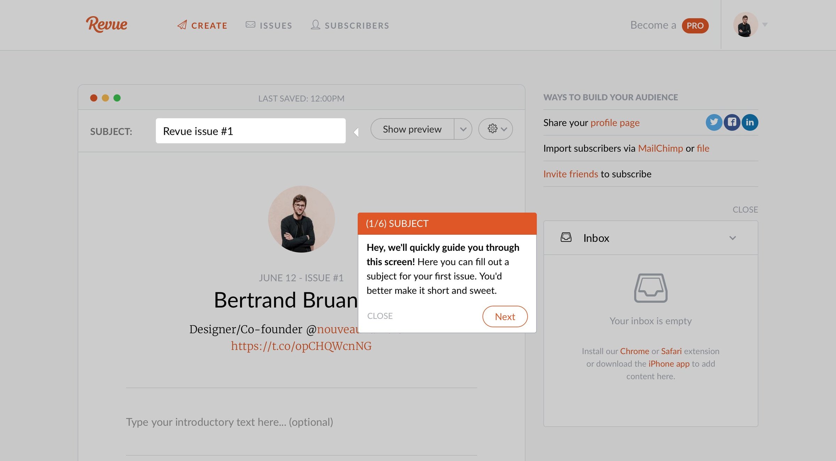
Task: Focus the Subject input field
Action: coord(250,131)
